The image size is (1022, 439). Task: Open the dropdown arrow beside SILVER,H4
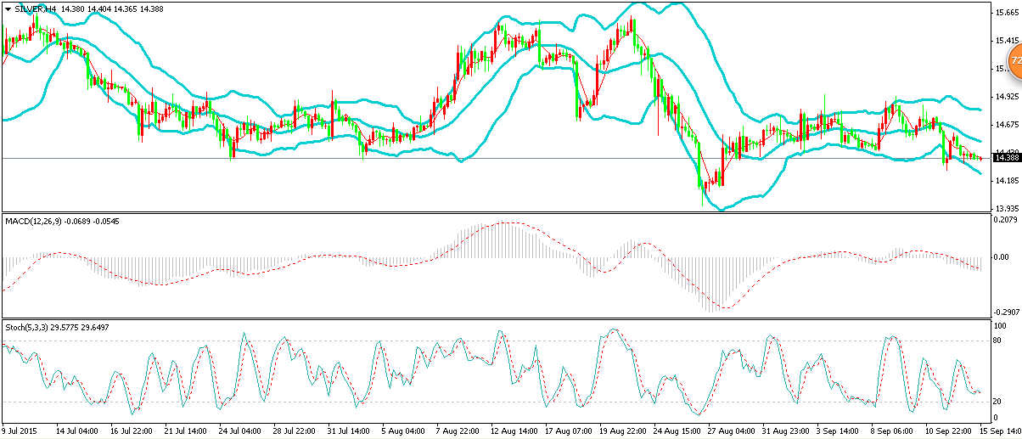click(x=8, y=8)
